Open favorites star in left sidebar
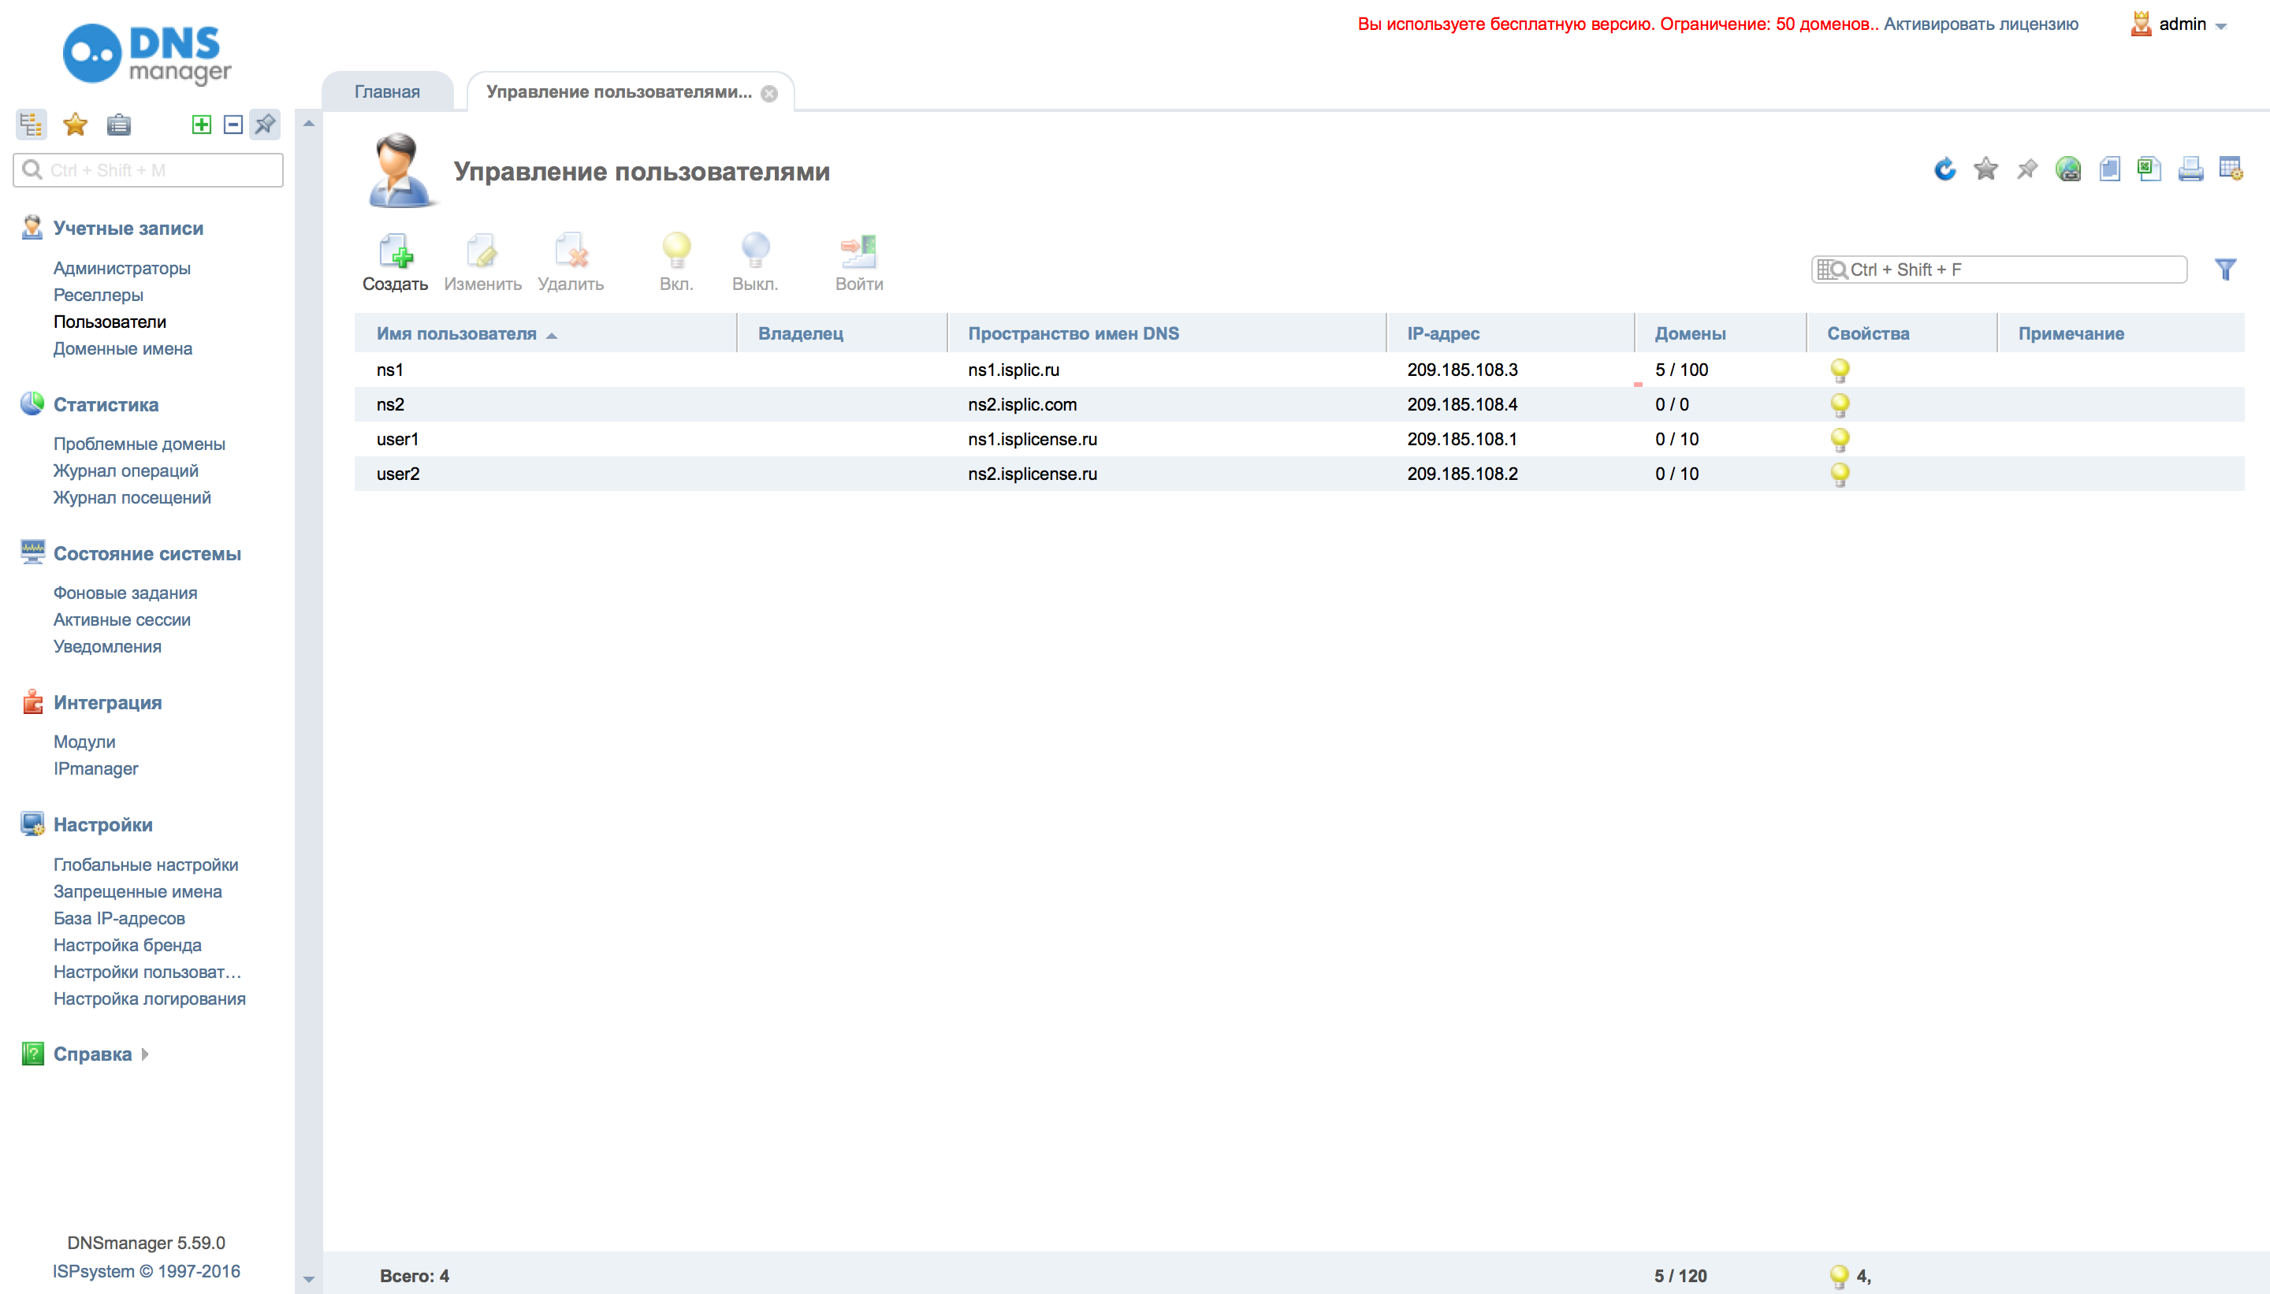The image size is (2270, 1294). pyautogui.click(x=76, y=125)
